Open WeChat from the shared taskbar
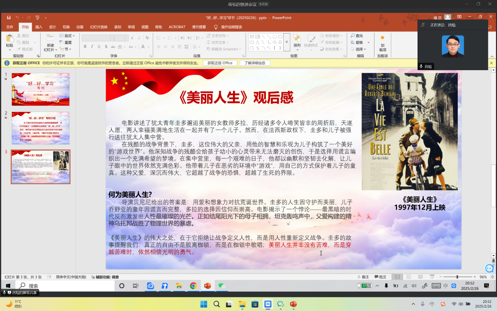Viewport: 497px width, 311px height. click(x=222, y=286)
